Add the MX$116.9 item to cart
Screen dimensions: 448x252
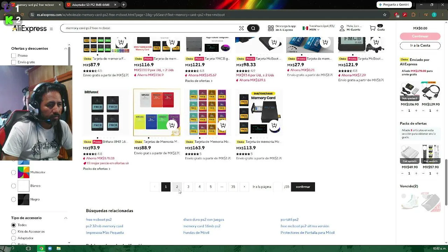[172, 42]
